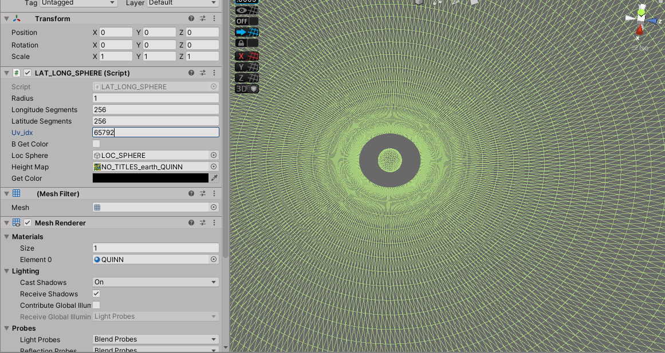Open the Untagged tag dropdown
Screen dimensions: 665x353
pyautogui.click(x=78, y=3)
